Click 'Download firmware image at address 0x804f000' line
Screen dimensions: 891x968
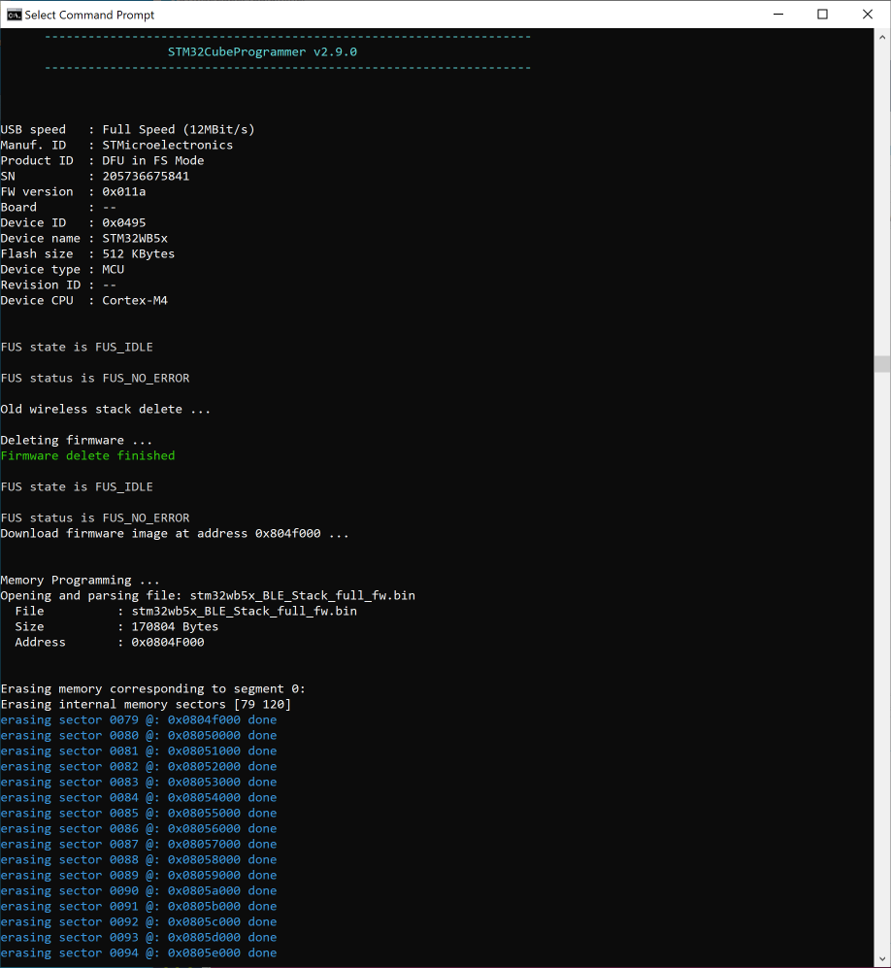pyautogui.click(x=175, y=533)
